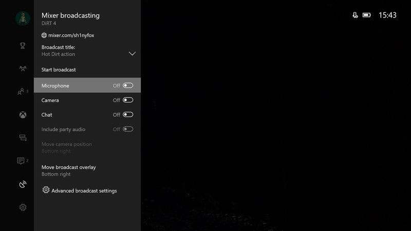Open the Multiplayer party tab icon

[23, 69]
